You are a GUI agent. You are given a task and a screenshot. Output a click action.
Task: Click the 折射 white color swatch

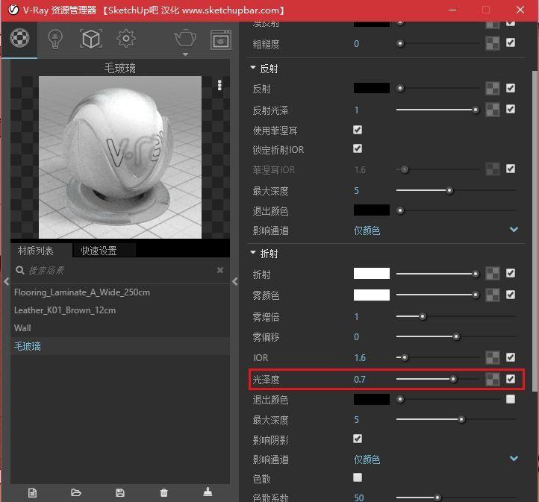(372, 273)
